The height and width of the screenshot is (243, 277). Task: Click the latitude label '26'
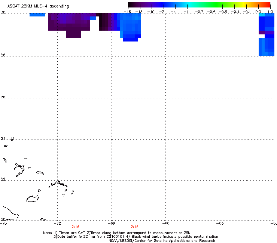pos(3,97)
